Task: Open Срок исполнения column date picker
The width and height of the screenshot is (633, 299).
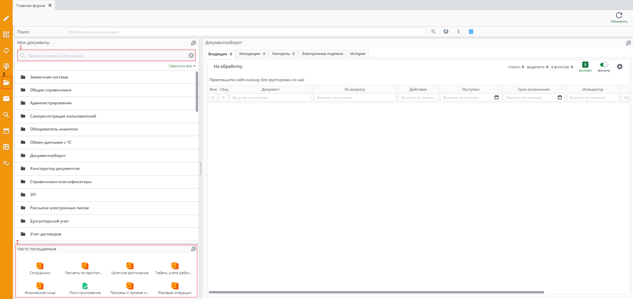Action: coord(559,97)
